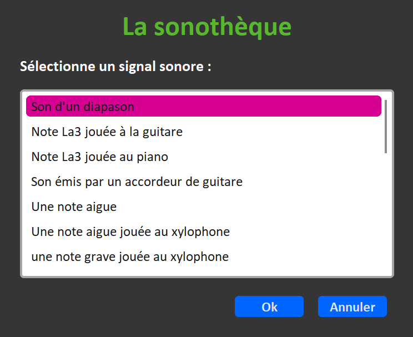Click the 'Sélectionne un signal sonore' label
The width and height of the screenshot is (413, 337).
(115, 67)
